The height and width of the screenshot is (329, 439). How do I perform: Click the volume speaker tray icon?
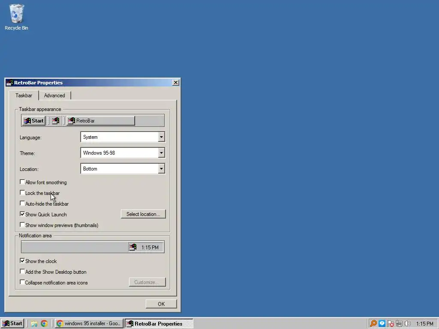407,324
